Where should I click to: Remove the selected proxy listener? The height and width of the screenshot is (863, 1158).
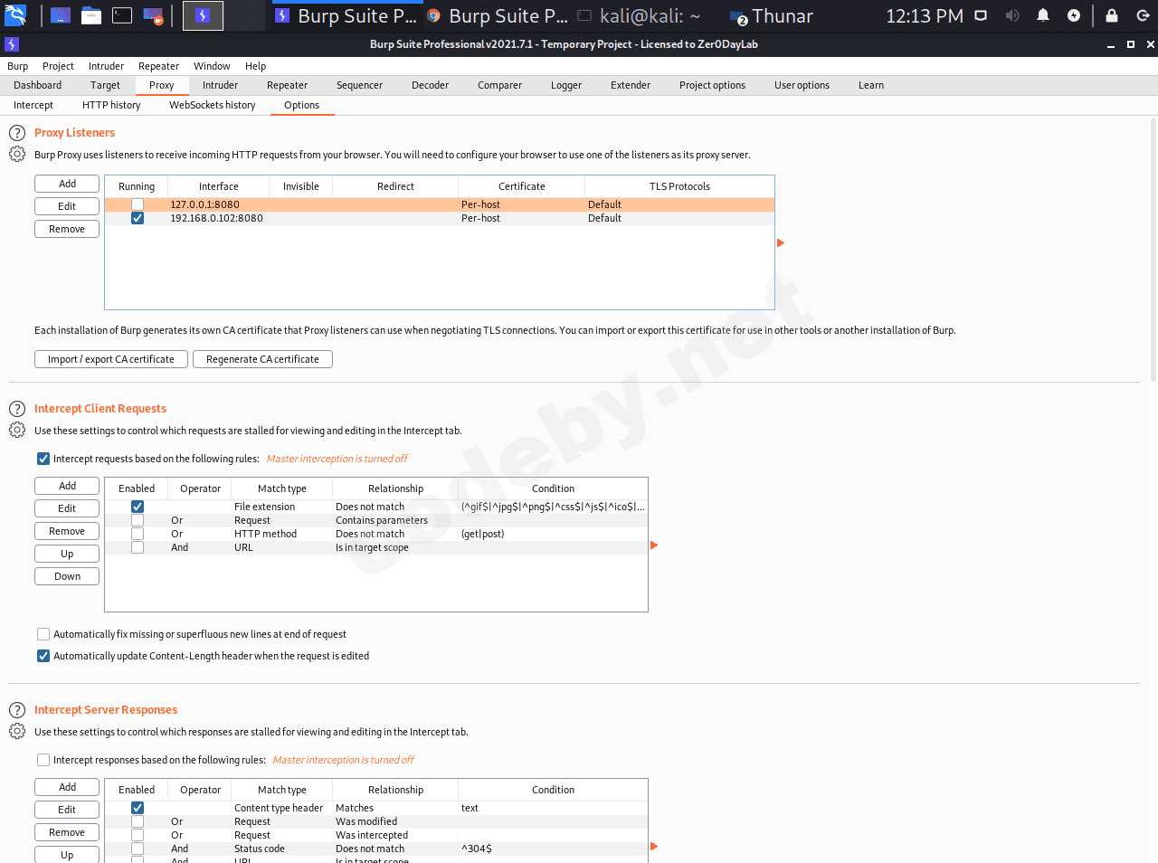[x=67, y=229]
